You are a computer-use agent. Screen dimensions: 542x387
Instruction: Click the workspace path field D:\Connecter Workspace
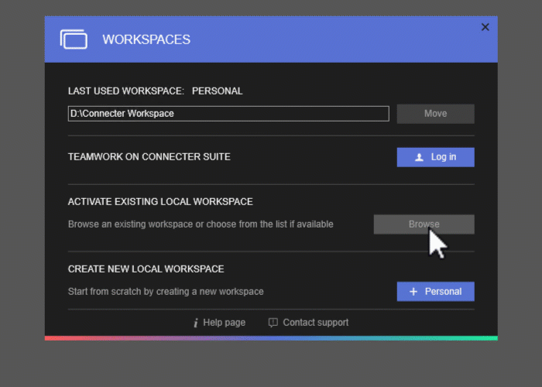click(x=228, y=114)
